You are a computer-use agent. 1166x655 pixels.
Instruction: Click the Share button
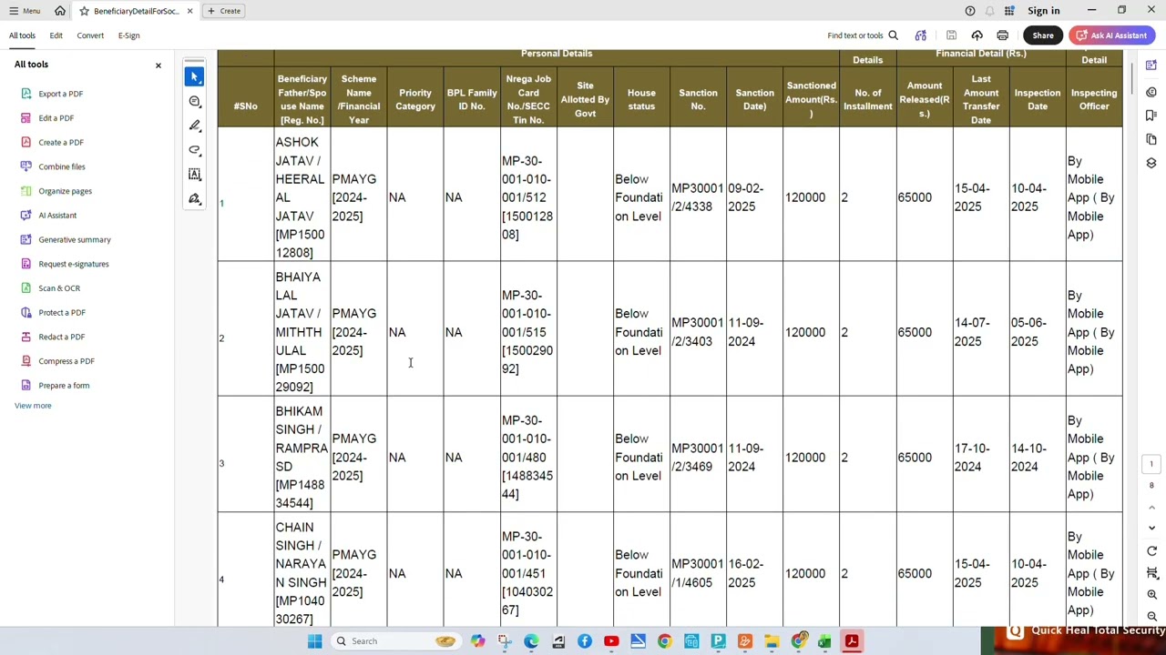tap(1043, 35)
